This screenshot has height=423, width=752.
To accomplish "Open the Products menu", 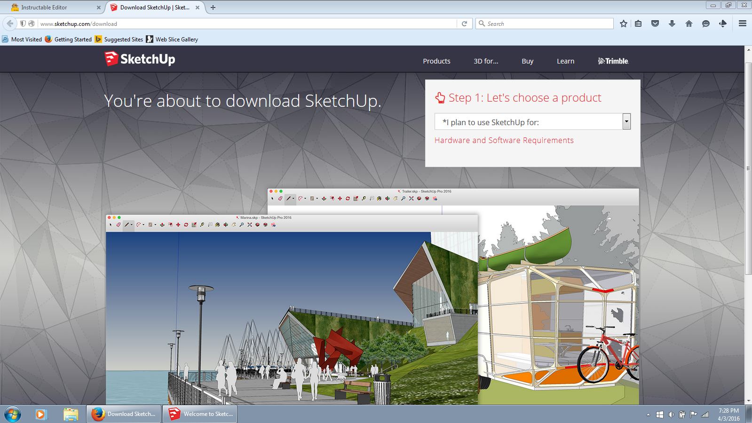I will point(436,61).
